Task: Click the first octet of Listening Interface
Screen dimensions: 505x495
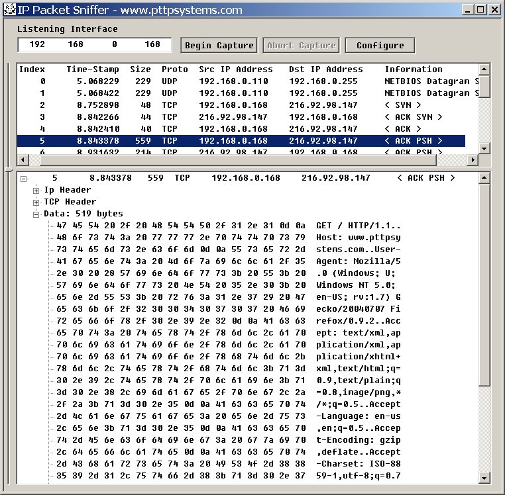Action: pyautogui.click(x=37, y=45)
